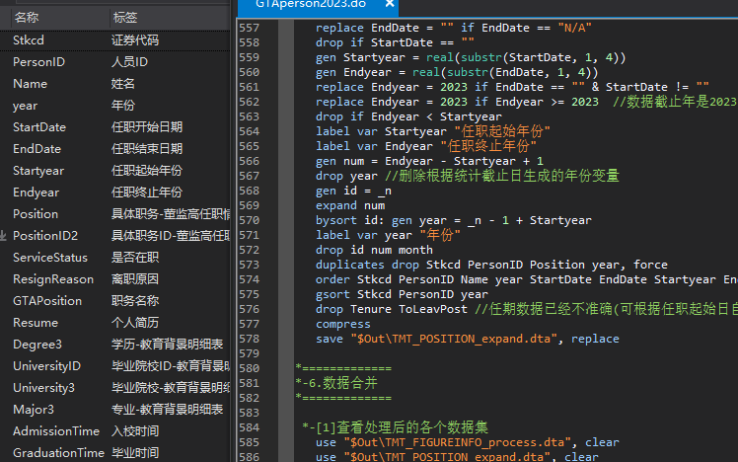Select the Name variable in the list
Image resolution: width=738 pixels, height=462 pixels.
[x=114, y=84]
